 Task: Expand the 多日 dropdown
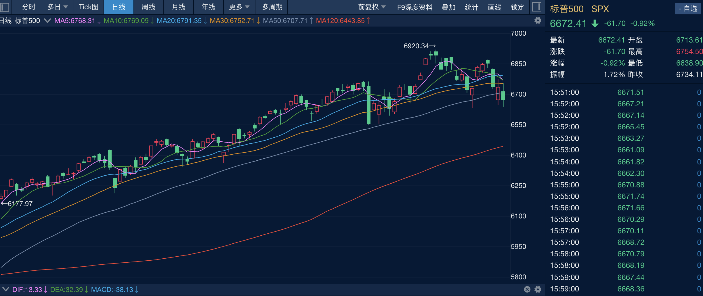pyautogui.click(x=58, y=7)
